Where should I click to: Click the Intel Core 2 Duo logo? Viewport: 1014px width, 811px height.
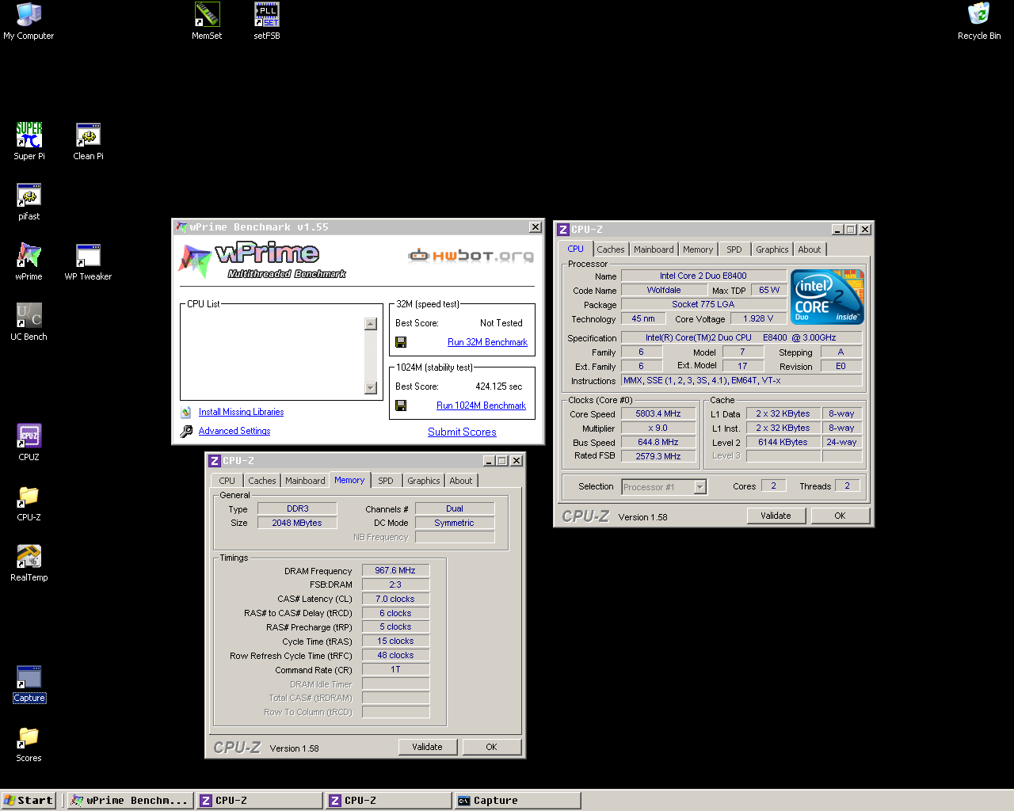coord(828,296)
